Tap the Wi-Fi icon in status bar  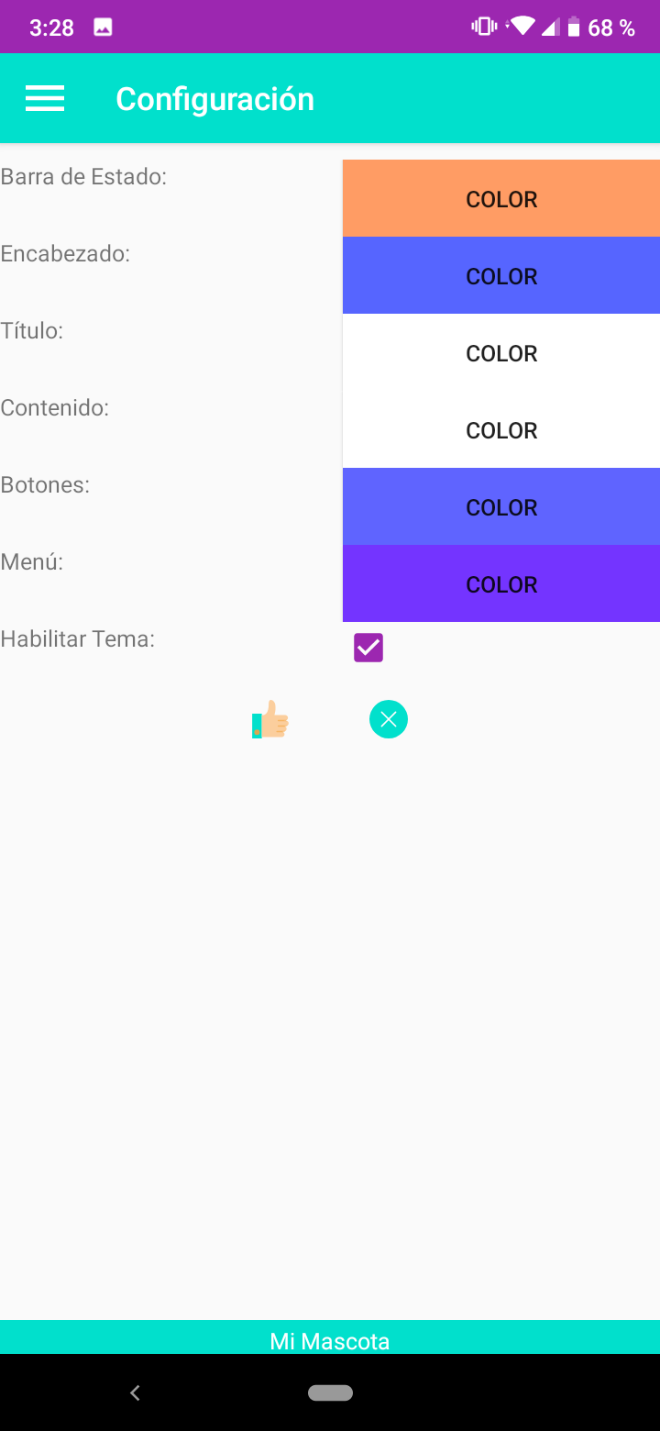coord(522,27)
